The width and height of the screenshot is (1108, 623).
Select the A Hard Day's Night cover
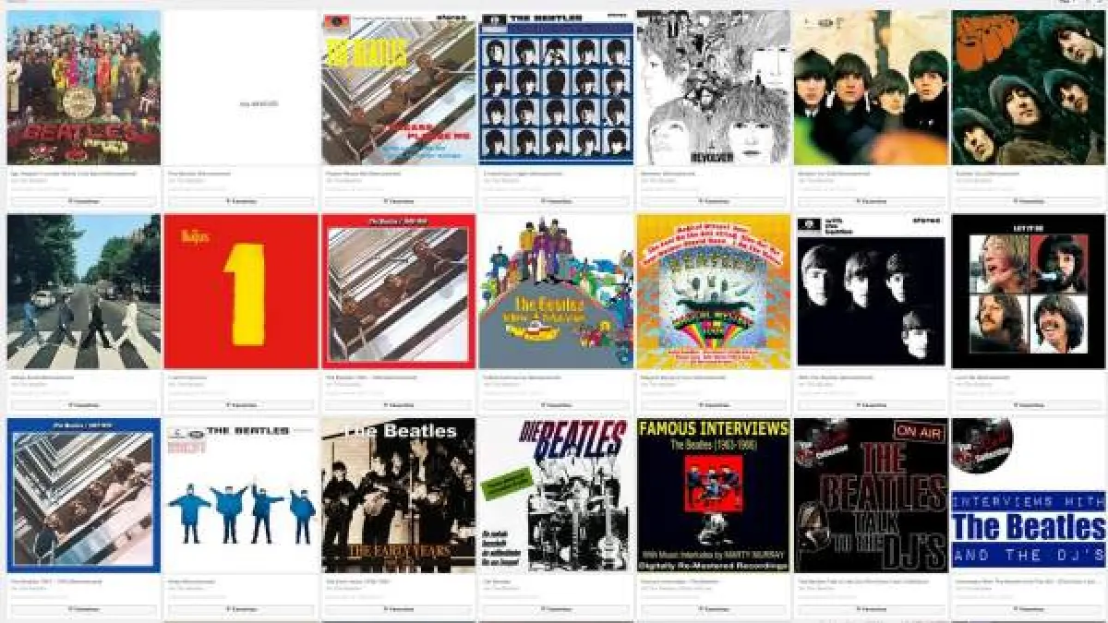click(x=556, y=88)
